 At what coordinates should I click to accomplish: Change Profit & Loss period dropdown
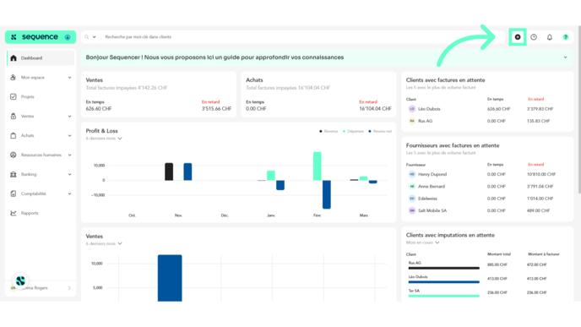coord(104,139)
